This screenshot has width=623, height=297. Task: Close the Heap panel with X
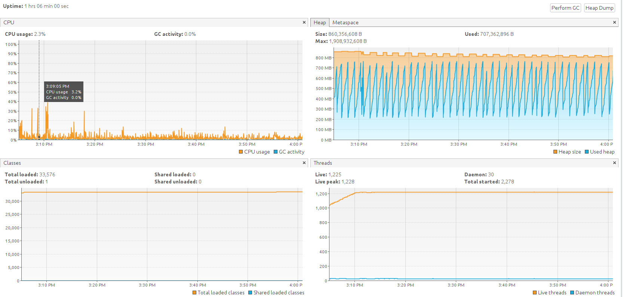click(614, 22)
